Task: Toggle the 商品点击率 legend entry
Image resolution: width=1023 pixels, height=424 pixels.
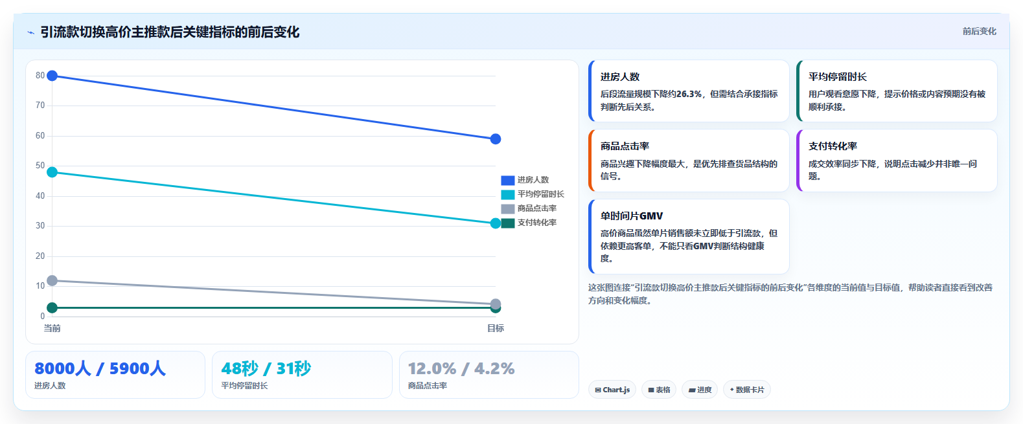Action: pos(529,208)
